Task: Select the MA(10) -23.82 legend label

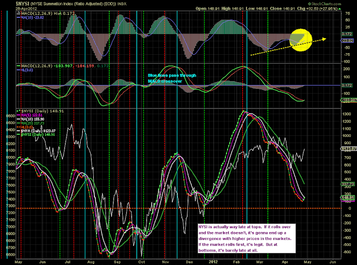Action: pos(30,17)
